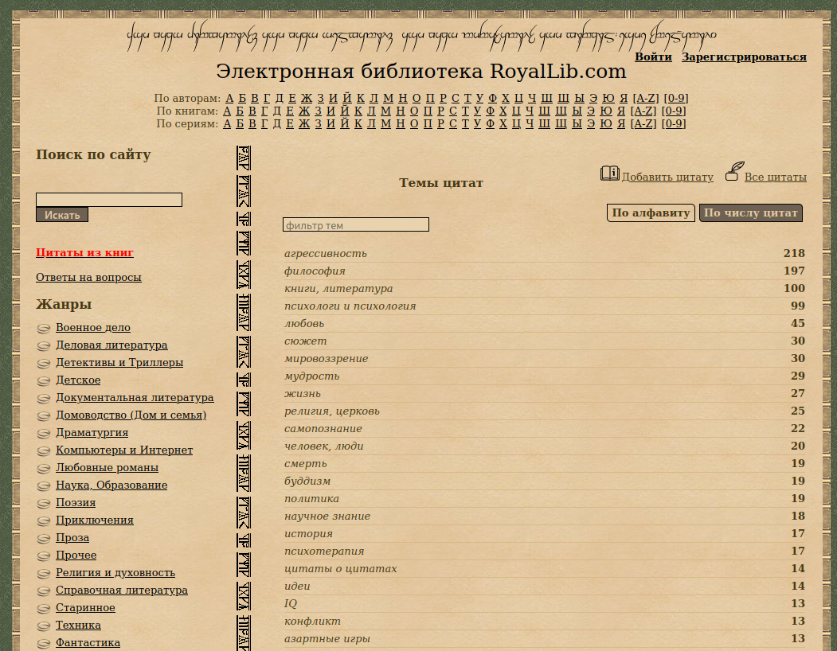Click the bullet icon next to Поэзия
The width and height of the screenshot is (837, 651).
[44, 503]
